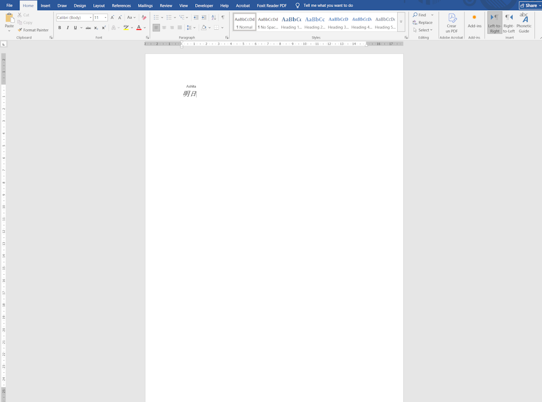Screen dimensions: 542x402
Task: Switch to the References tab
Action: [121, 5]
